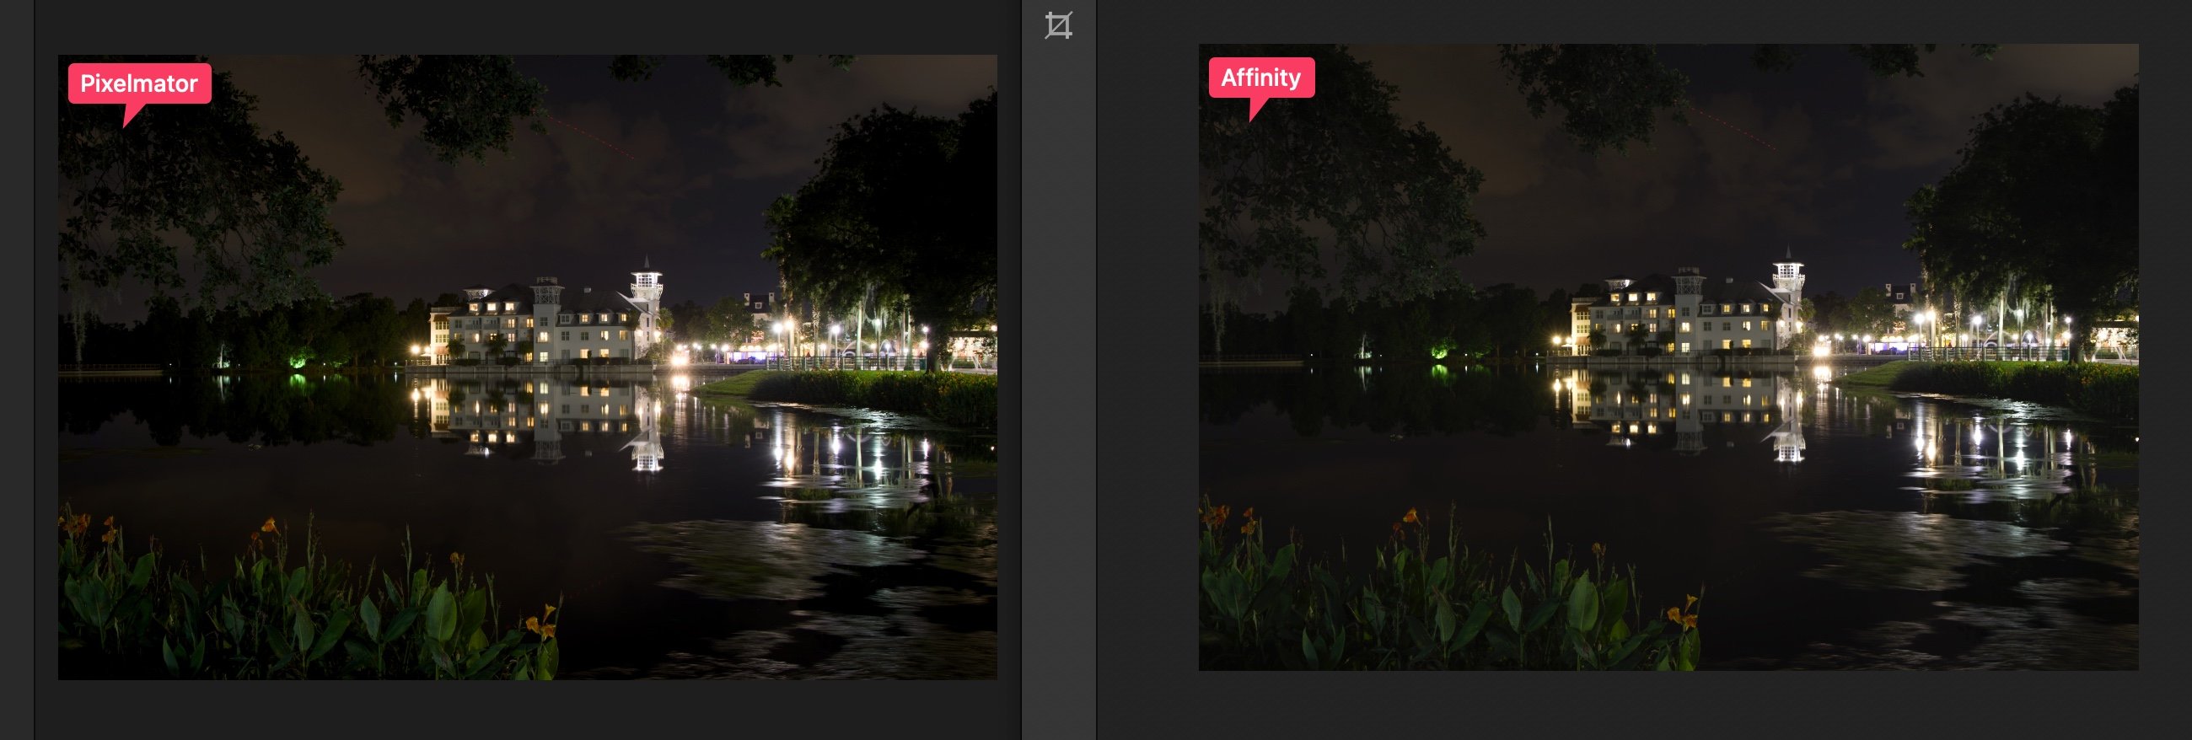Screen dimensions: 2192x740
Task: Click the Affinity label tag
Action: click(x=1261, y=78)
